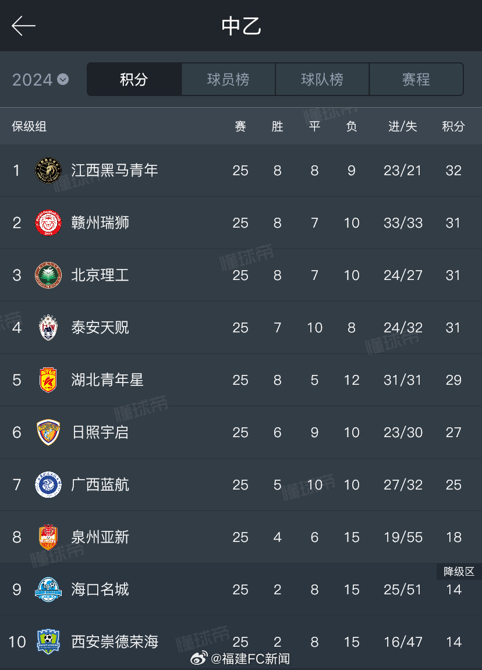Switch to the 球员榜 tab

point(228,80)
